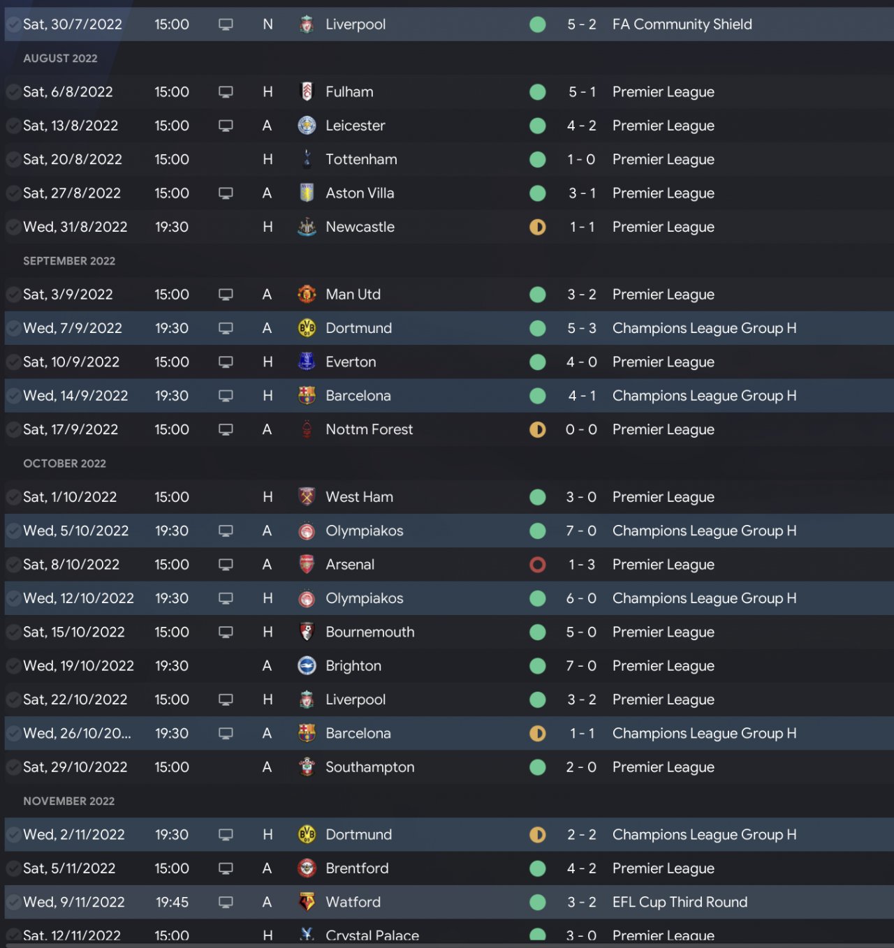Screen dimensions: 894x948
Task: Click the Brentford club badge
Action: tap(307, 868)
